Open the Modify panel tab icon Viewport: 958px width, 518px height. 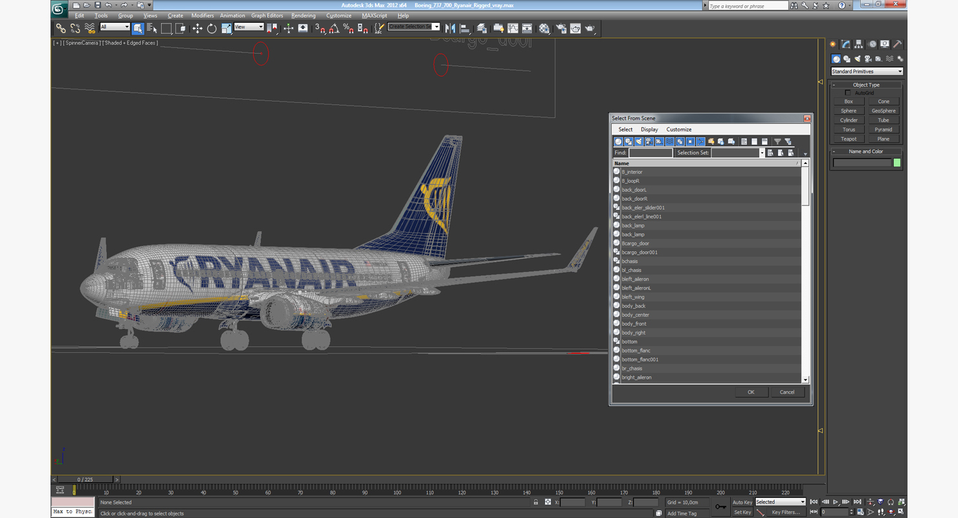846,45
